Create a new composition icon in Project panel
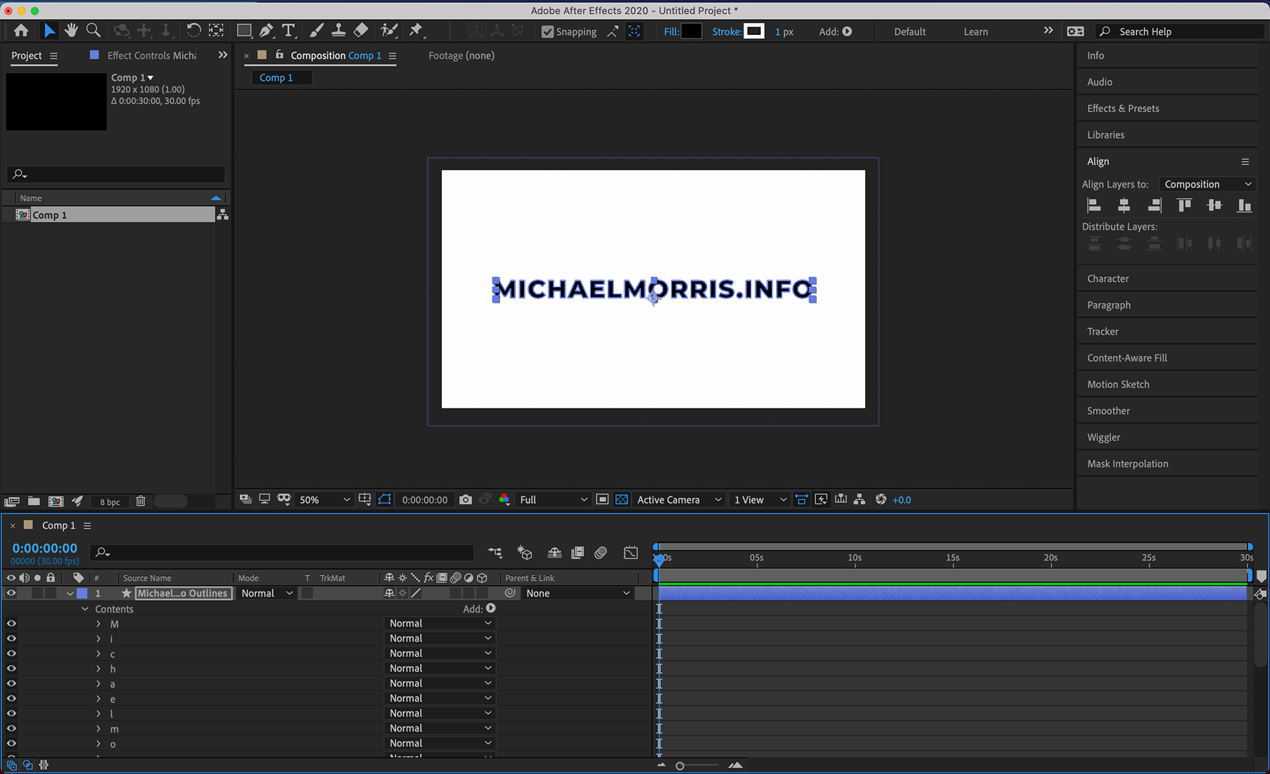Viewport: 1270px width, 774px height. pyautogui.click(x=56, y=501)
